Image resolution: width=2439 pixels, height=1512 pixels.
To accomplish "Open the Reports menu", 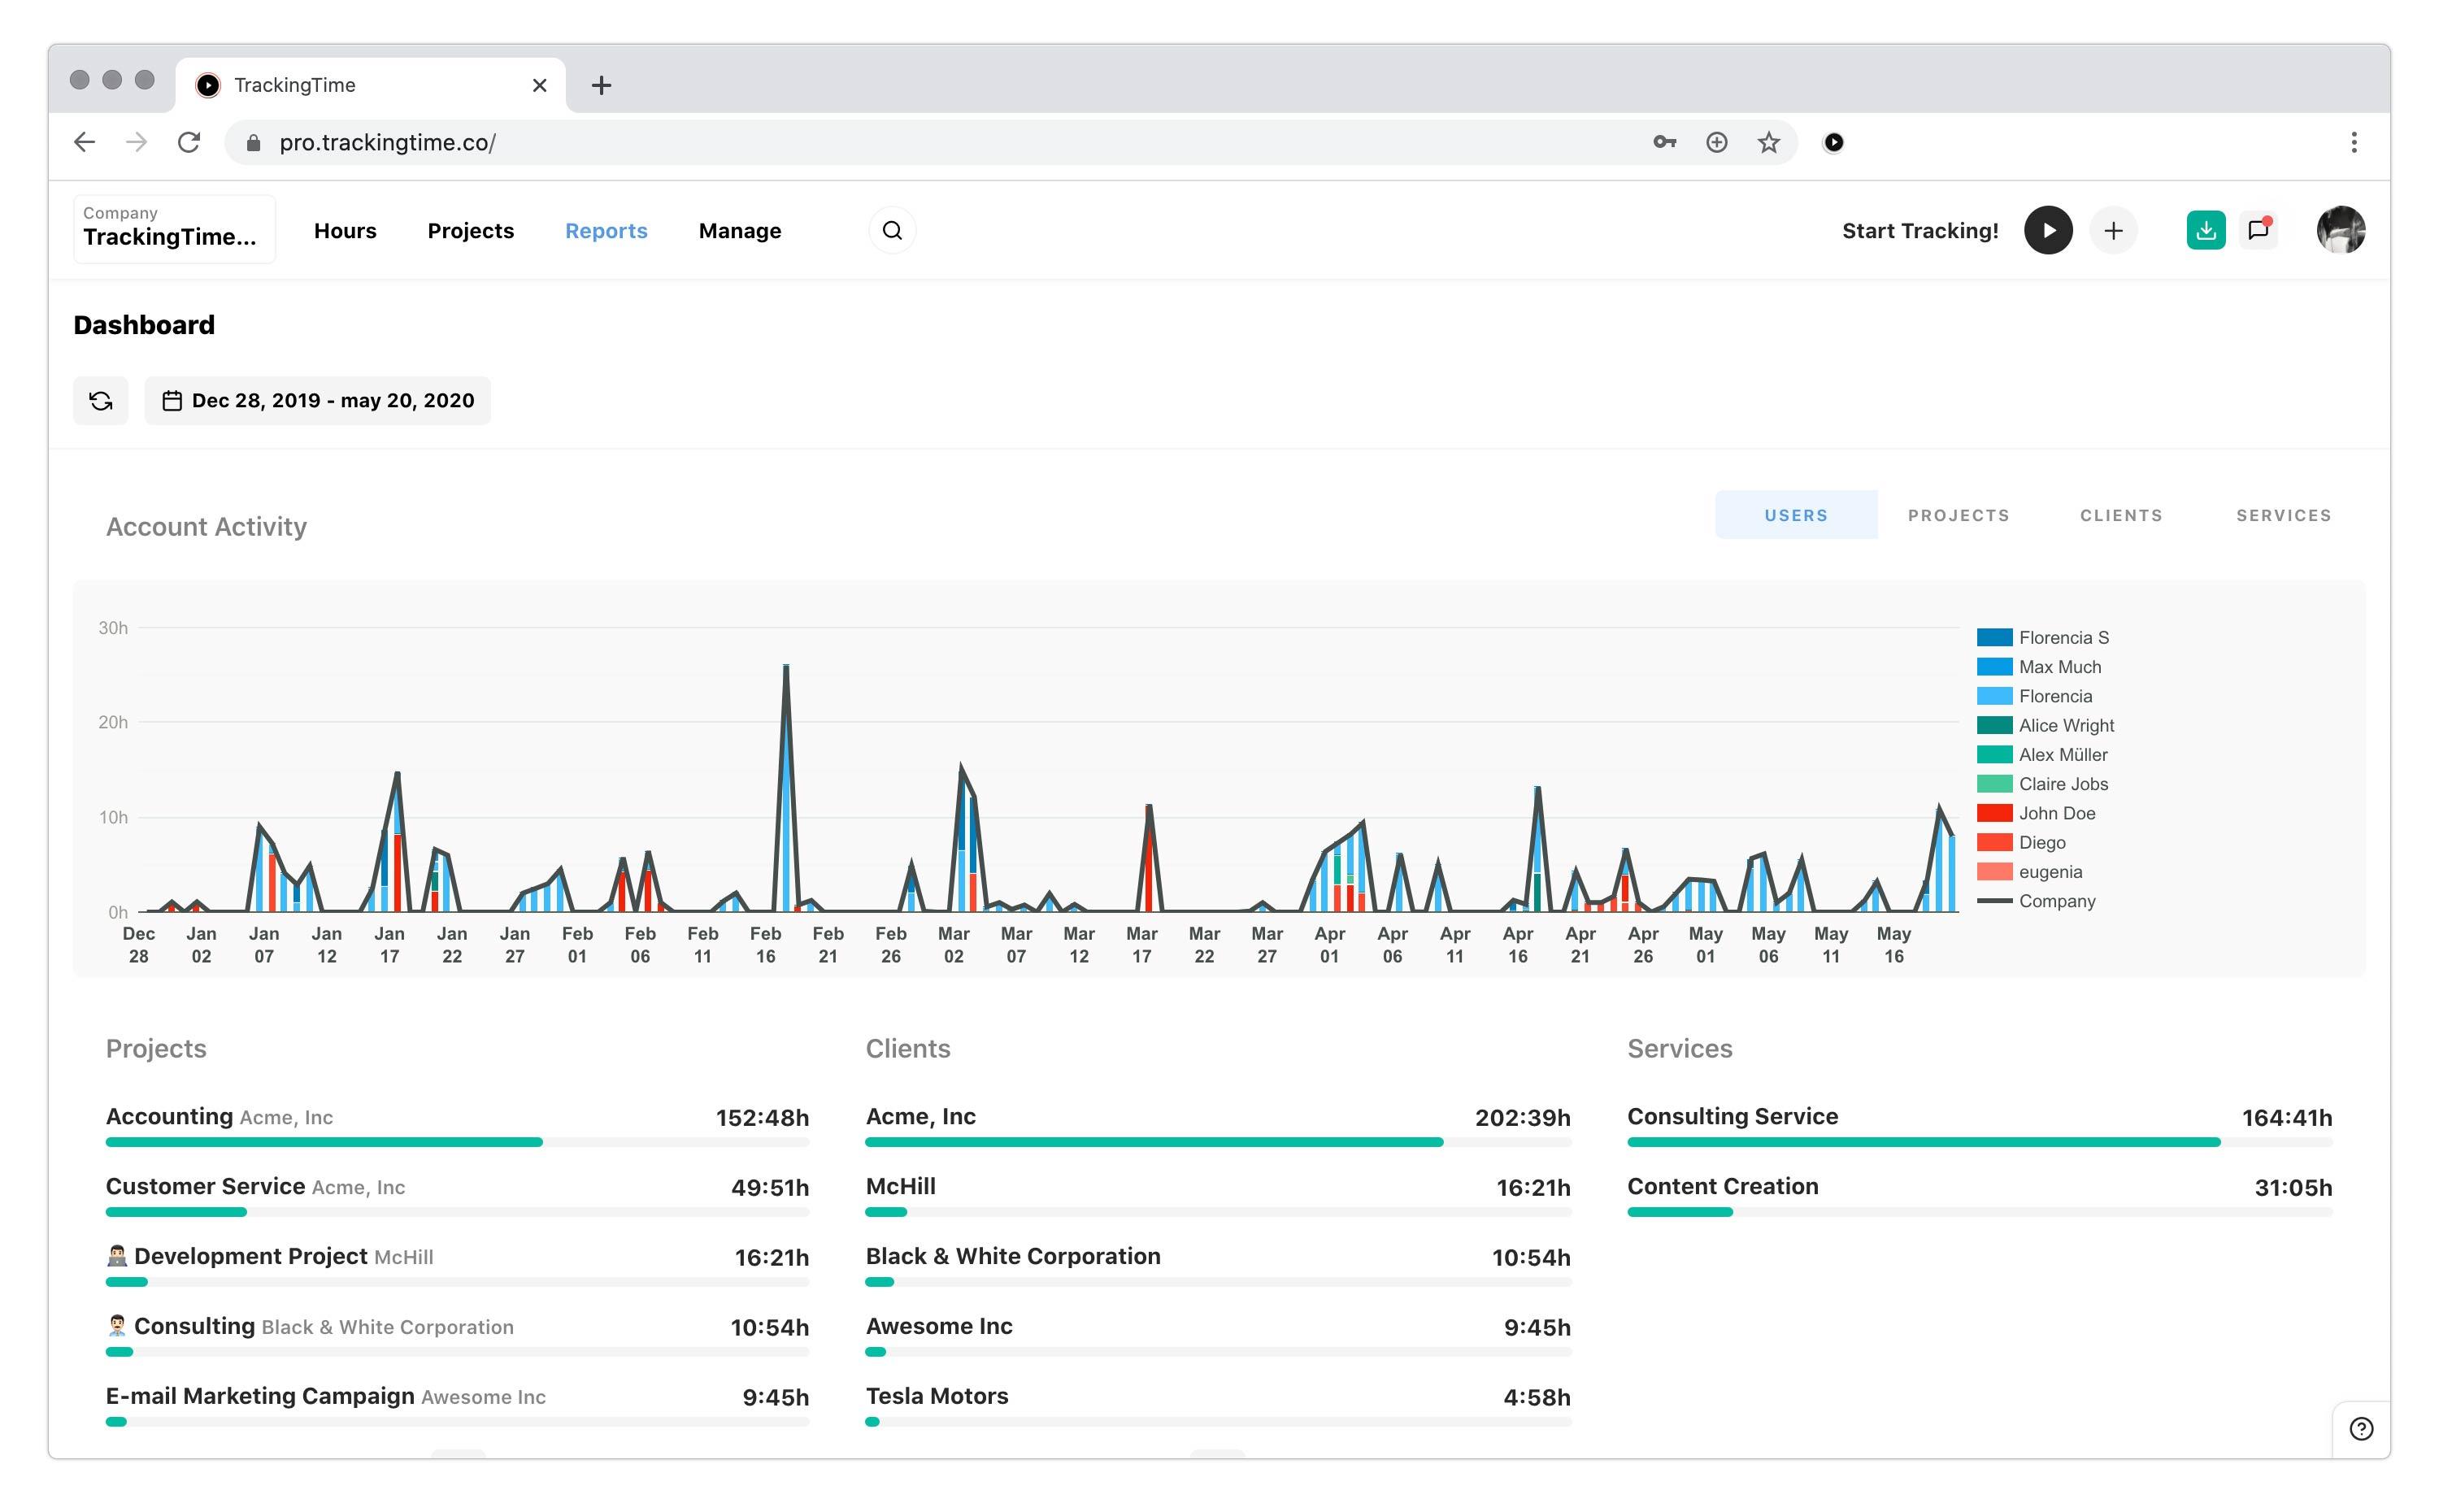I will point(606,231).
